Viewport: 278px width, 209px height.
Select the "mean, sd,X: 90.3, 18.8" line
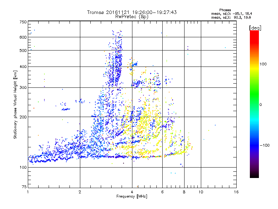click(x=231, y=17)
